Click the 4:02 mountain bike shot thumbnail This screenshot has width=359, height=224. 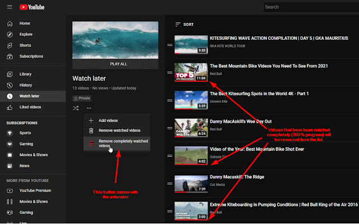(191, 156)
